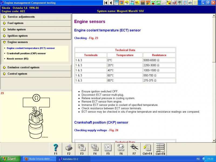Open the question mark with red car icon
Image resolution: width=216 pixels, height=162 pixels.
[x=169, y=3]
